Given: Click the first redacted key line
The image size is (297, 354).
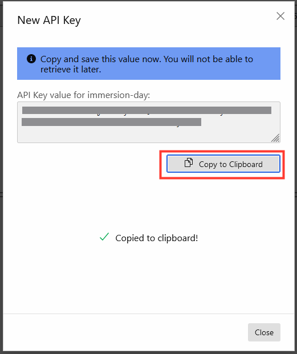Looking at the screenshot, I should point(147,111).
